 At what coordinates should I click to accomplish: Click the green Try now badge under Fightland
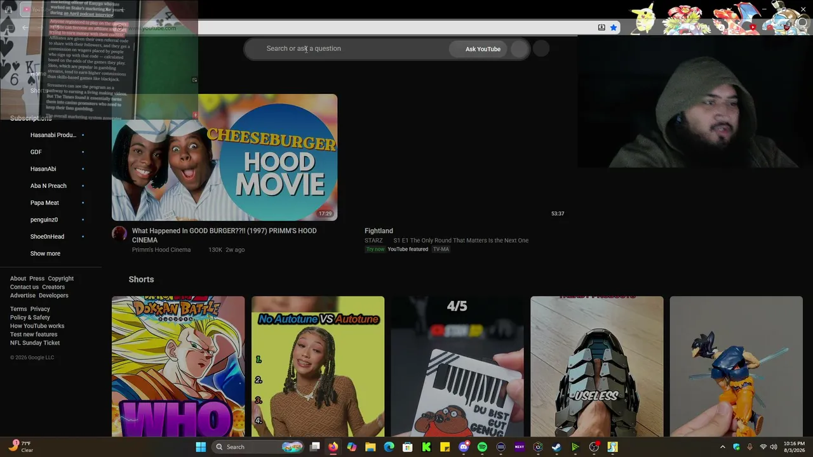(375, 249)
